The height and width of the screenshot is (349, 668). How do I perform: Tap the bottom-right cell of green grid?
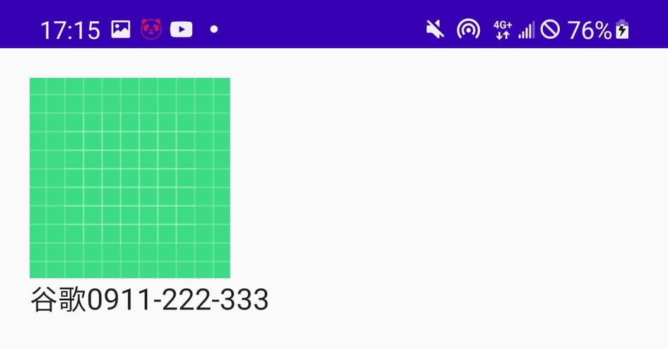click(x=222, y=270)
